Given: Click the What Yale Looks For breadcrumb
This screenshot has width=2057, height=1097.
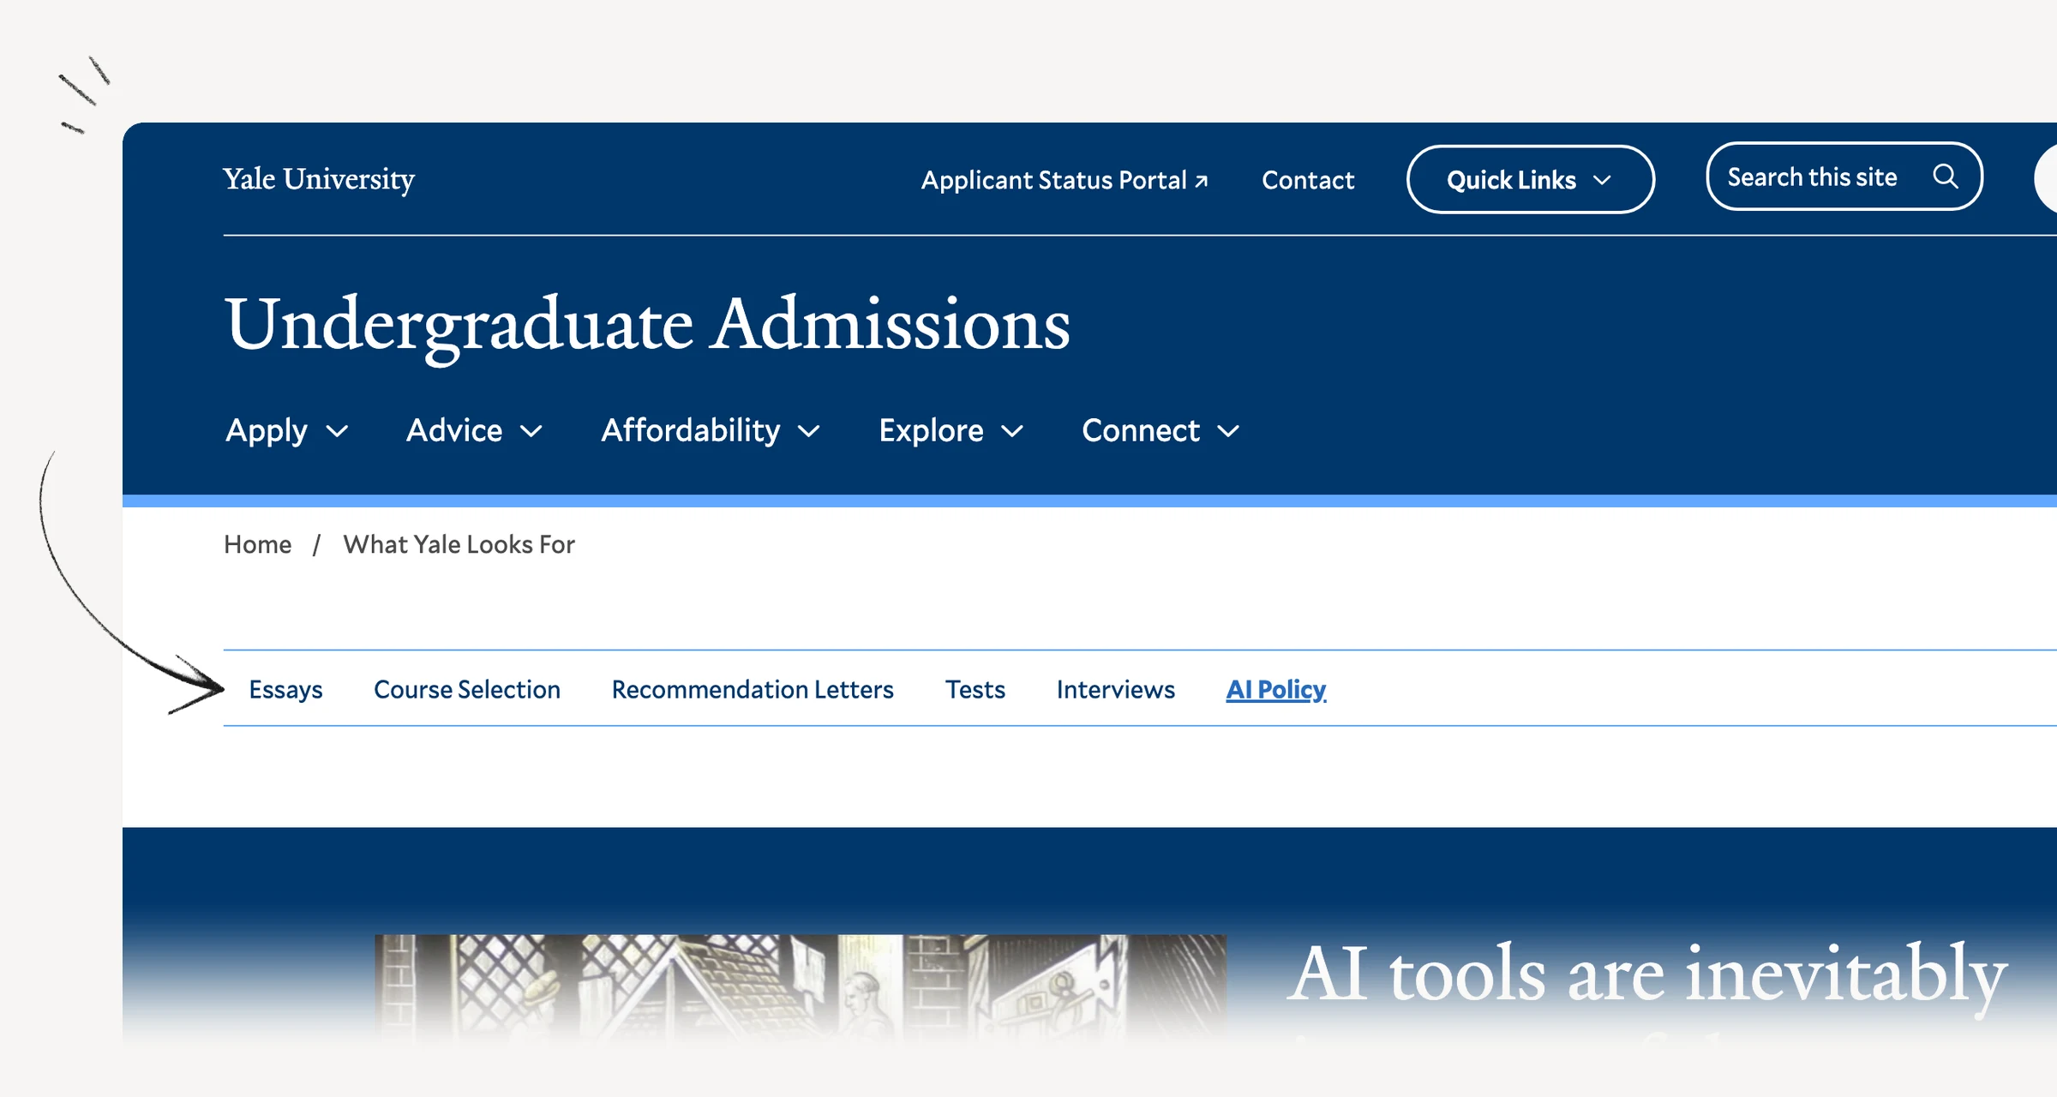Looking at the screenshot, I should coord(459,544).
